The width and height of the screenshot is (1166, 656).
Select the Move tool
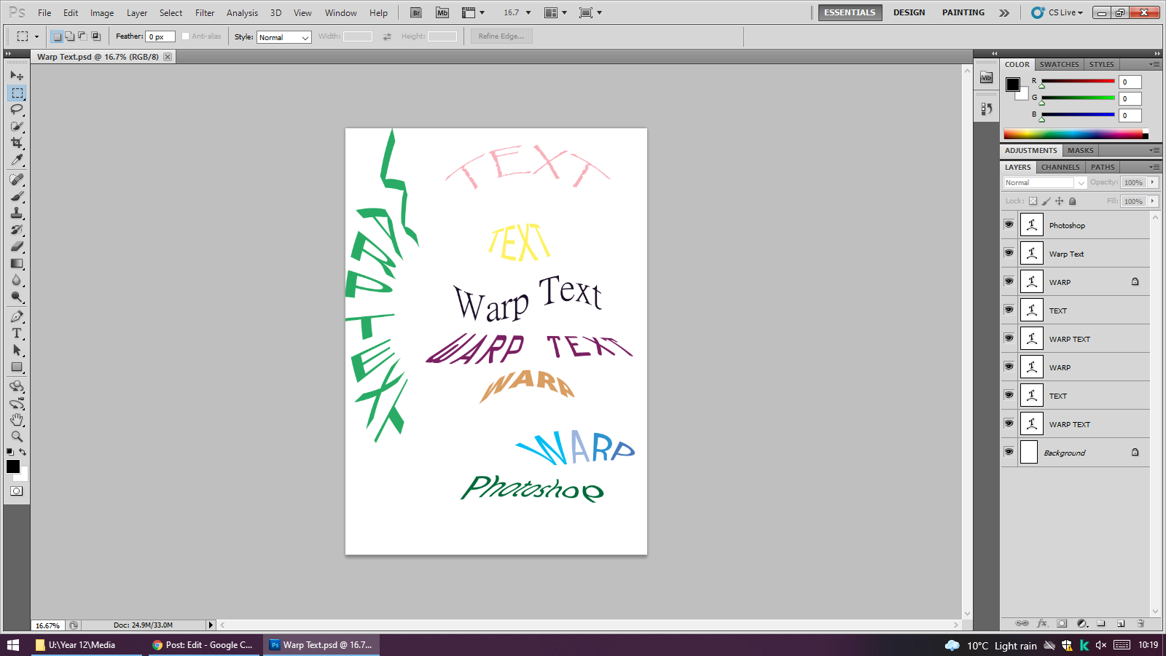(x=17, y=76)
